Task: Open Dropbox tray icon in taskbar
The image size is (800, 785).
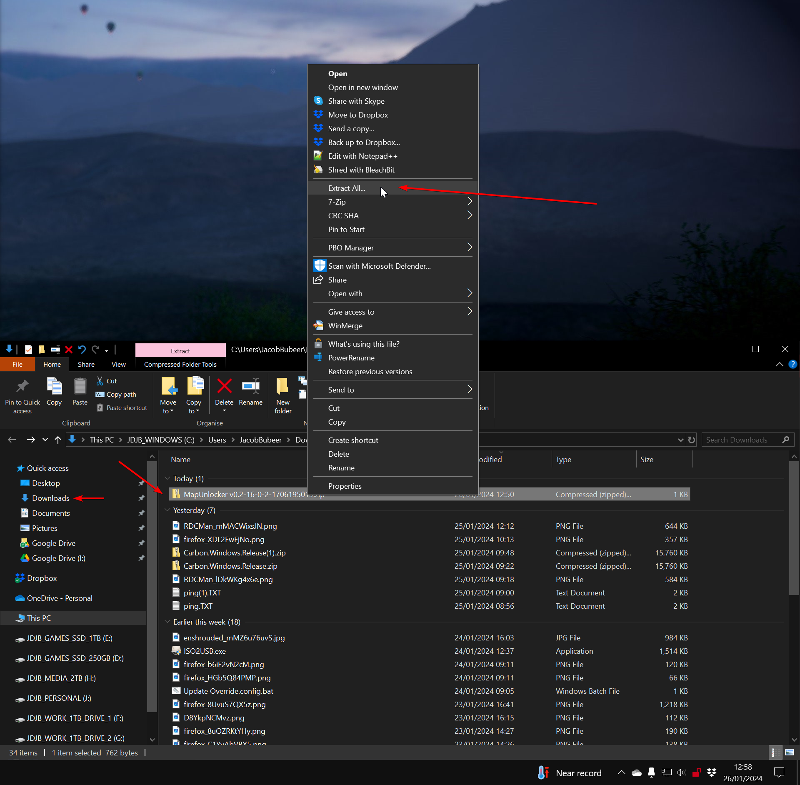Action: [x=711, y=772]
